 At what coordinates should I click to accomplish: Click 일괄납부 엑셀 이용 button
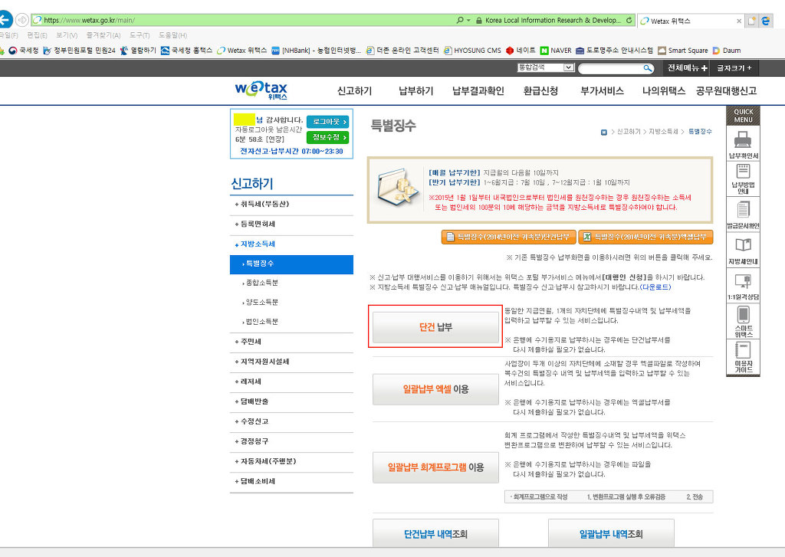click(x=435, y=389)
